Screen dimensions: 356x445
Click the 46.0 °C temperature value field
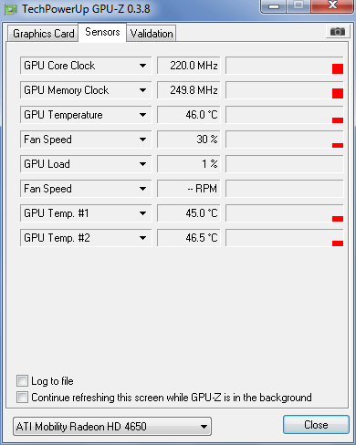189,115
